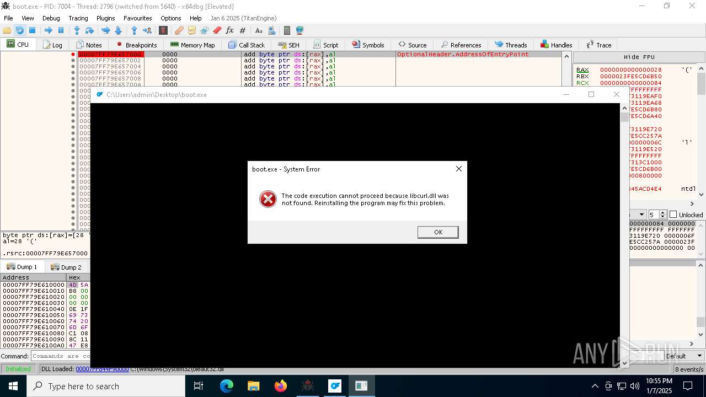706x397 pixels.
Task: Open the Options menu
Action: tap(171, 18)
